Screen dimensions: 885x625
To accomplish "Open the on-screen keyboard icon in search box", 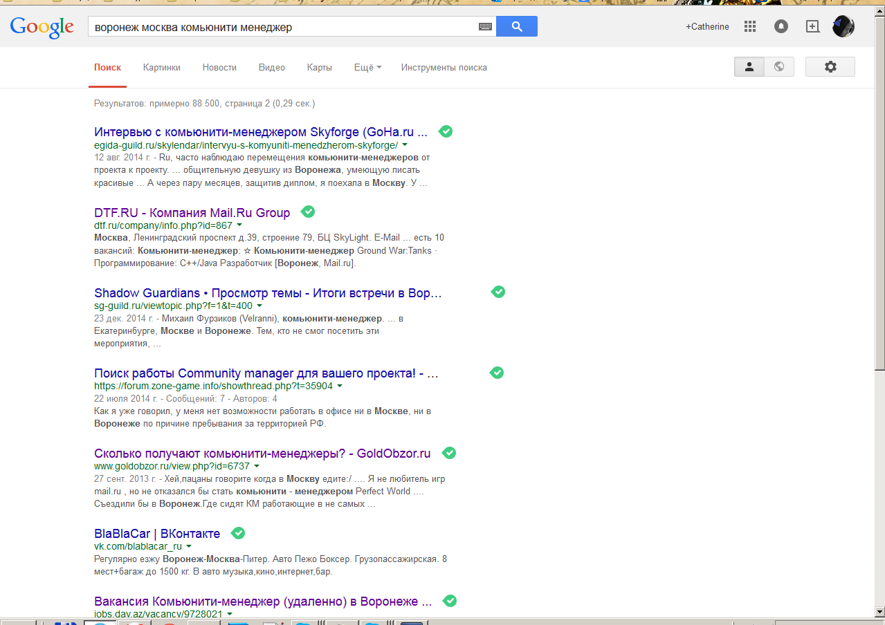I will [486, 27].
